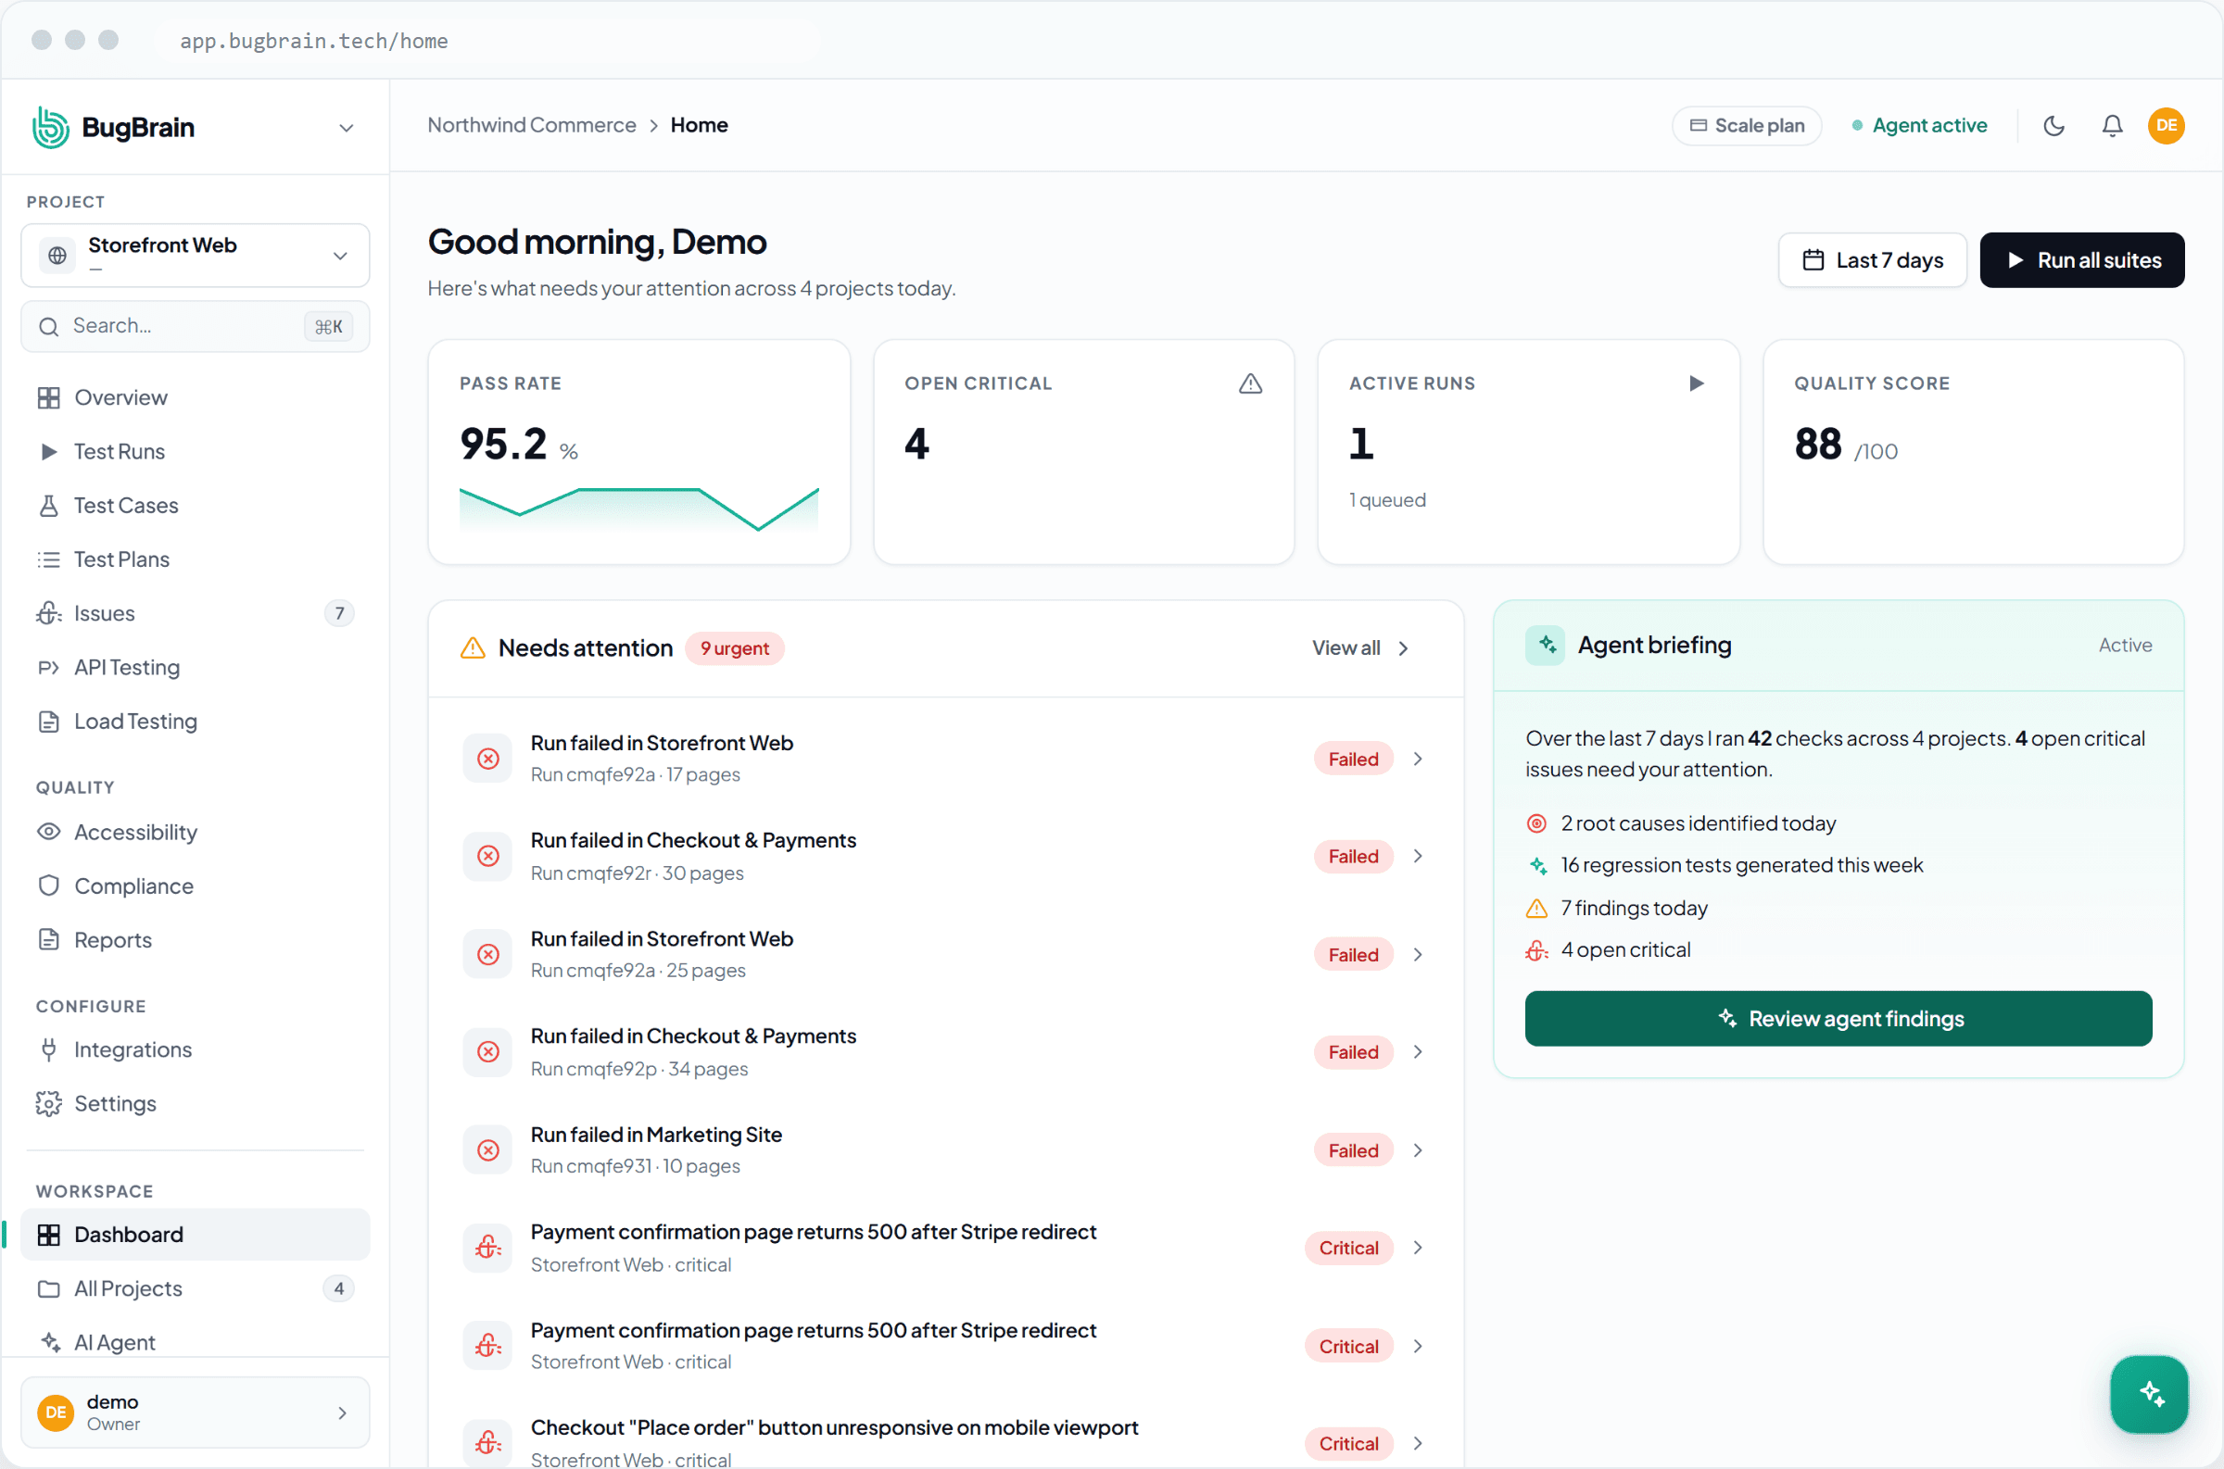Click bug icon on Place order issue

[487, 1444]
